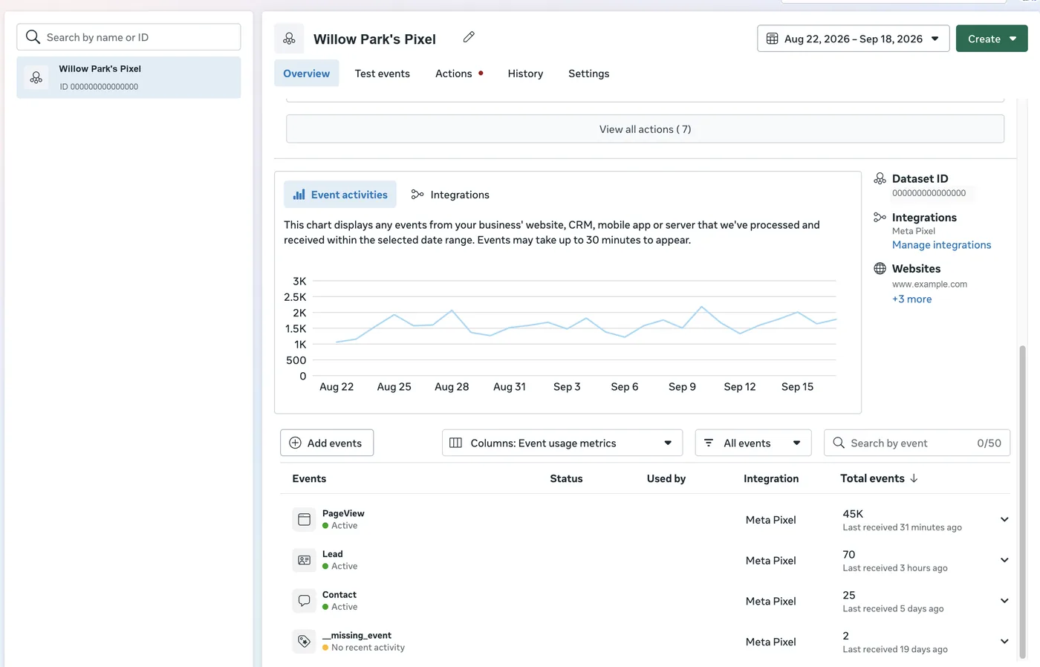Select the Integrations chart tab
The image size is (1040, 667).
pos(450,195)
